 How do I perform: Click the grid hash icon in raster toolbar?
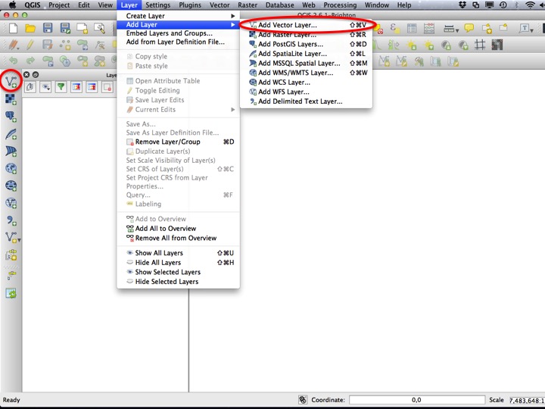[480, 45]
